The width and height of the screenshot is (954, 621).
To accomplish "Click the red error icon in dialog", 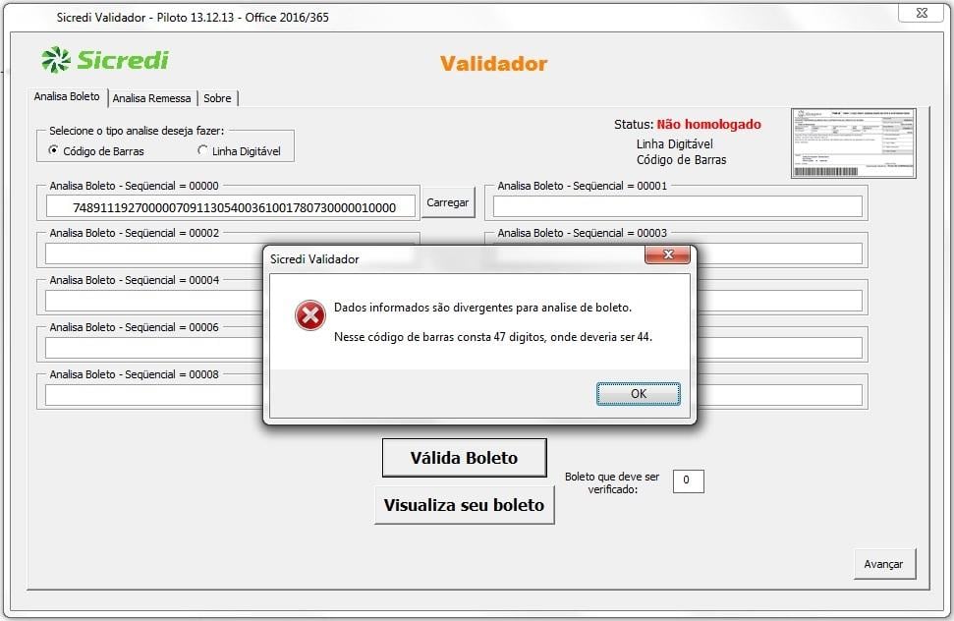I will [310, 315].
